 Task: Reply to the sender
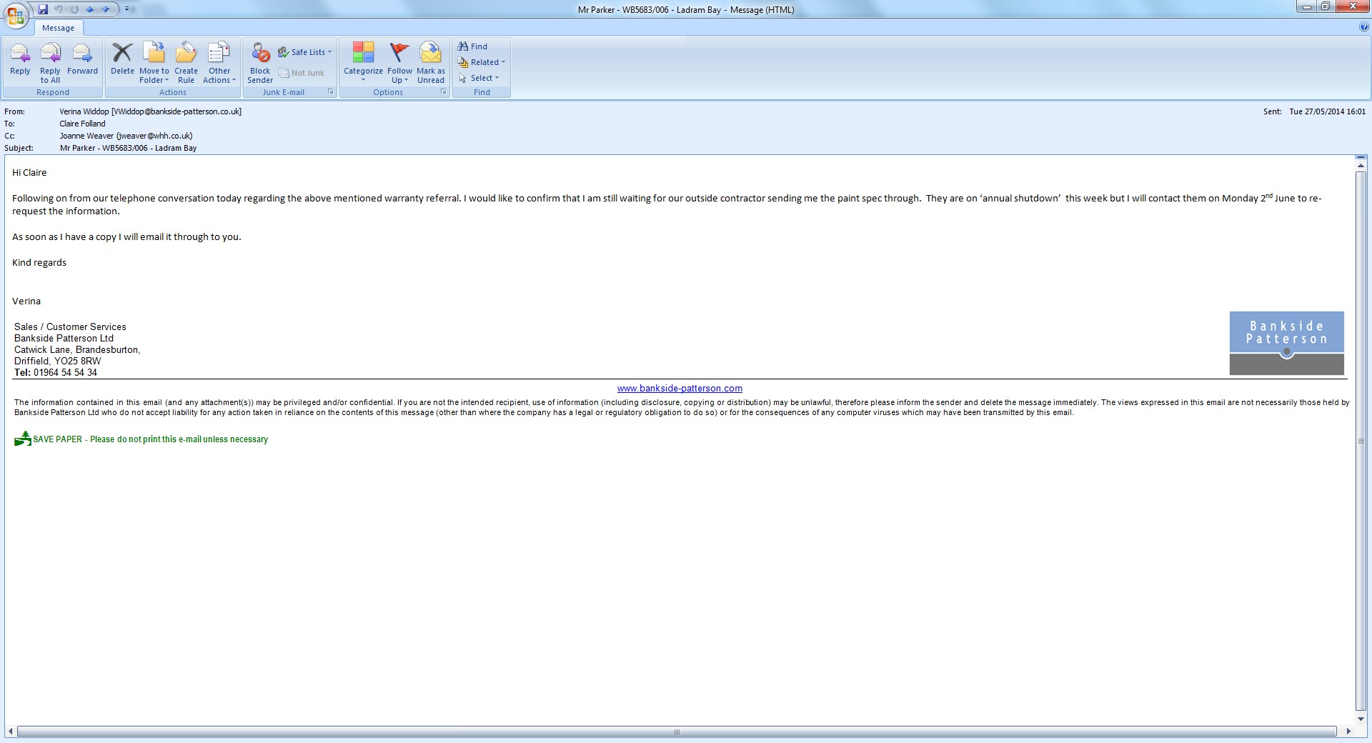coord(20,59)
